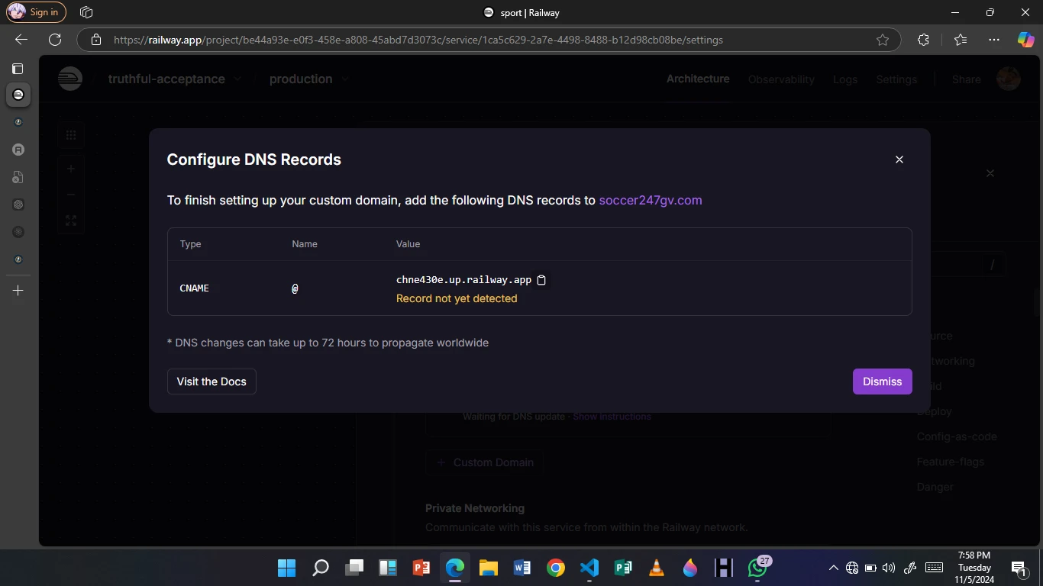The width and height of the screenshot is (1043, 586).
Task: Open Windows Search from taskbar
Action: [x=321, y=568]
